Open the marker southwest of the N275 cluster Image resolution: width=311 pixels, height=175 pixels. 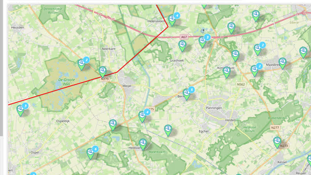point(113,125)
